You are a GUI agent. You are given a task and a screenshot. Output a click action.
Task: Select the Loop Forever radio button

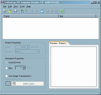7,62
